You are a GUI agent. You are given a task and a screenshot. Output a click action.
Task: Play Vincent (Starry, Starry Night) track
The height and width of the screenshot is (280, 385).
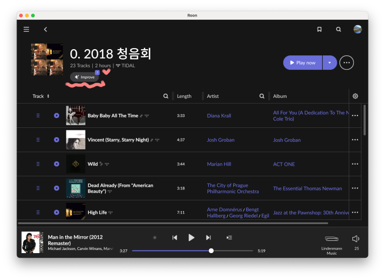[56, 140]
